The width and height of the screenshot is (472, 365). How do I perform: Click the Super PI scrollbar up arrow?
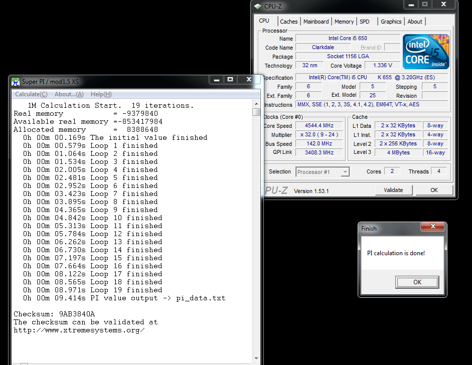[256, 104]
